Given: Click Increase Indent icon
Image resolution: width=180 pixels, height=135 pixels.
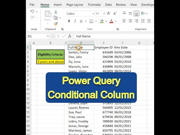Looking at the screenshot, I should coord(149,21).
